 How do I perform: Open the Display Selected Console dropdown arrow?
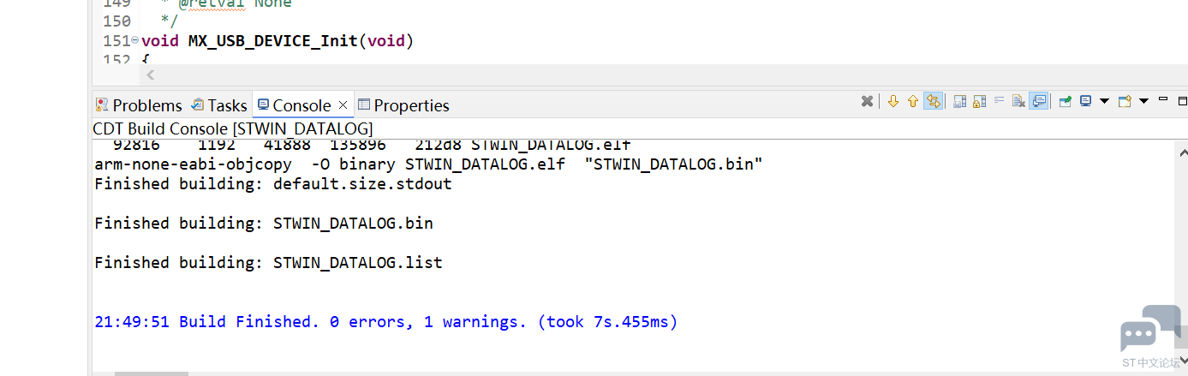pyautogui.click(x=1104, y=101)
